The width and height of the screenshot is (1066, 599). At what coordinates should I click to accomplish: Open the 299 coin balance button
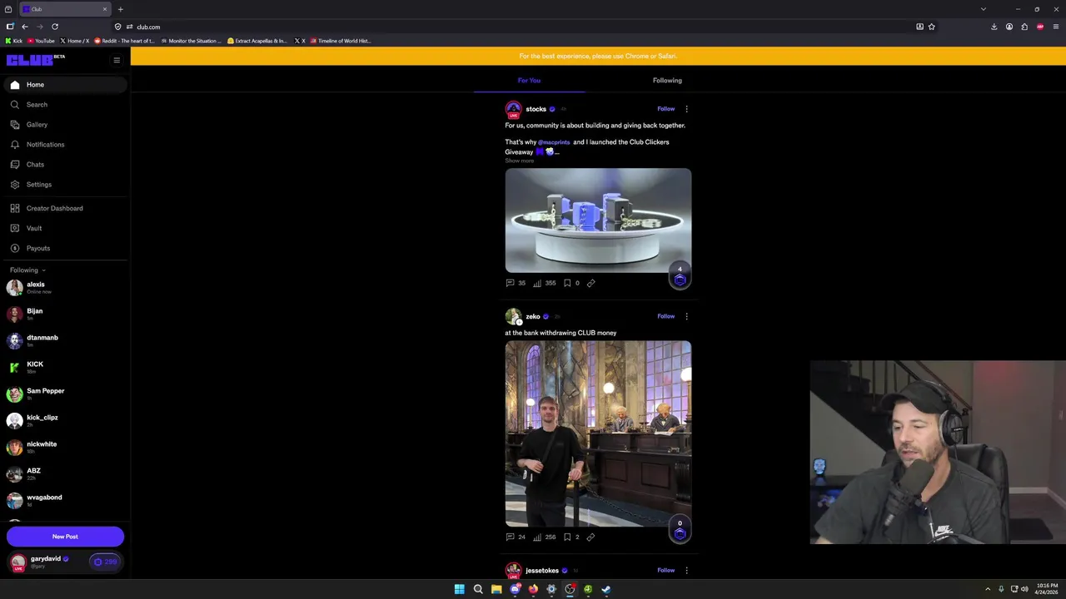(x=106, y=562)
